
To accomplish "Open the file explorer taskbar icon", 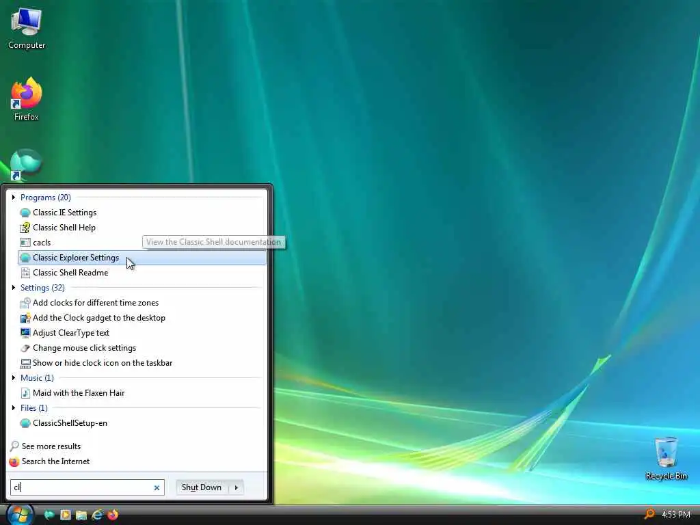I will [81, 515].
